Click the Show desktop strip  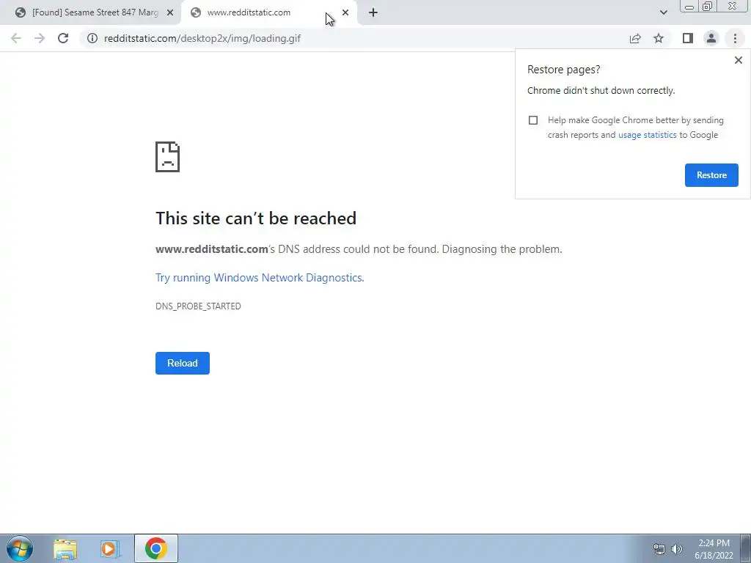pyautogui.click(x=745, y=548)
